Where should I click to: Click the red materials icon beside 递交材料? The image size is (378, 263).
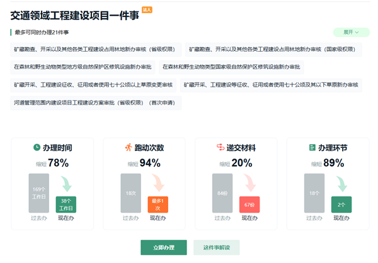(x=220, y=148)
